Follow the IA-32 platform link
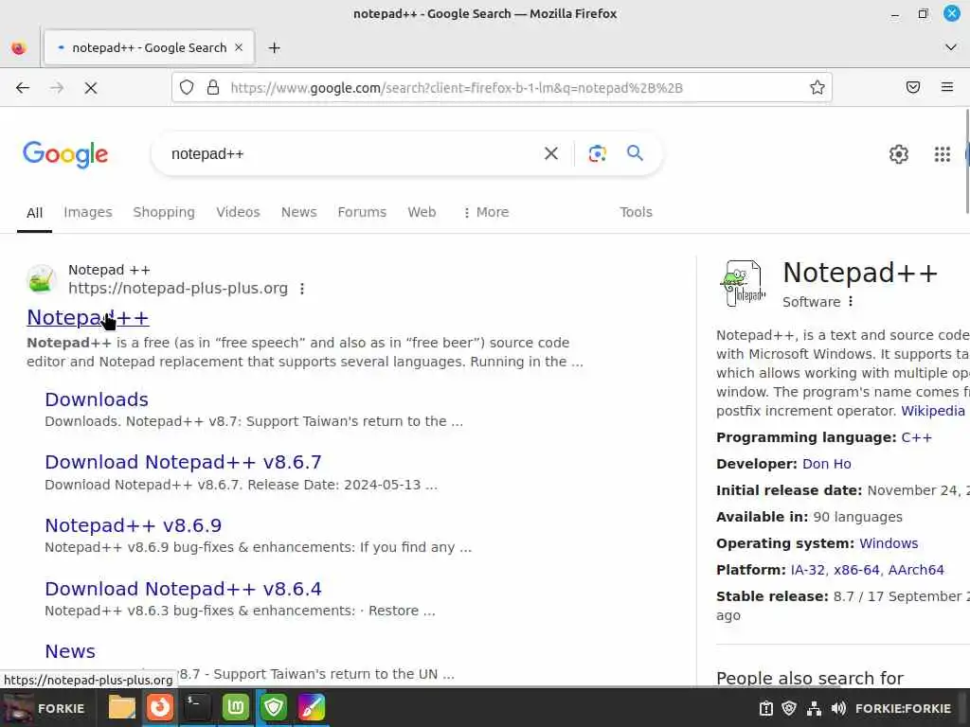 [x=807, y=570]
